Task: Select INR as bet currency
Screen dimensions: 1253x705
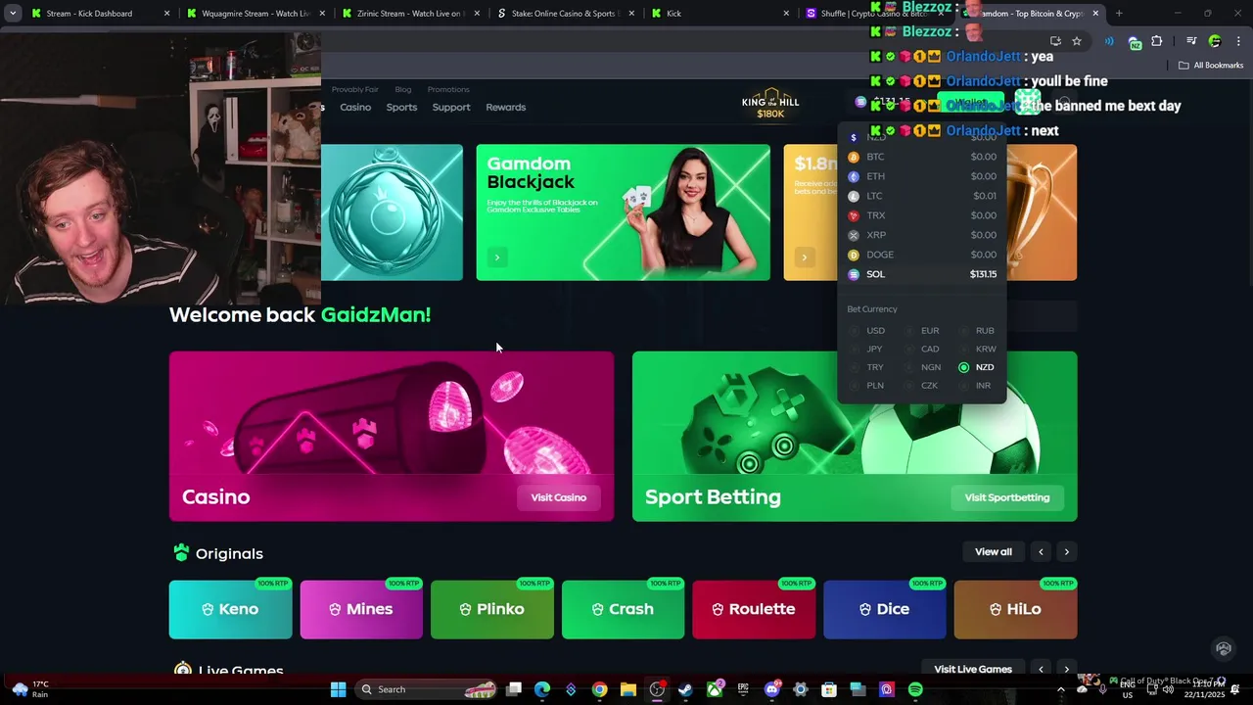Action: coord(976,385)
